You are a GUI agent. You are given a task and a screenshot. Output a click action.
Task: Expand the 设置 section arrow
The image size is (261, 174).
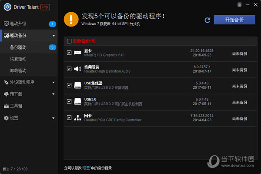pos(53,118)
